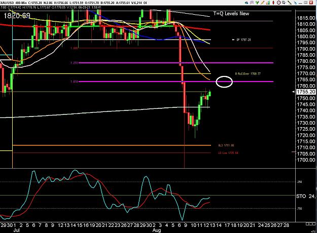Click date 28 at time axis end

tap(286, 225)
